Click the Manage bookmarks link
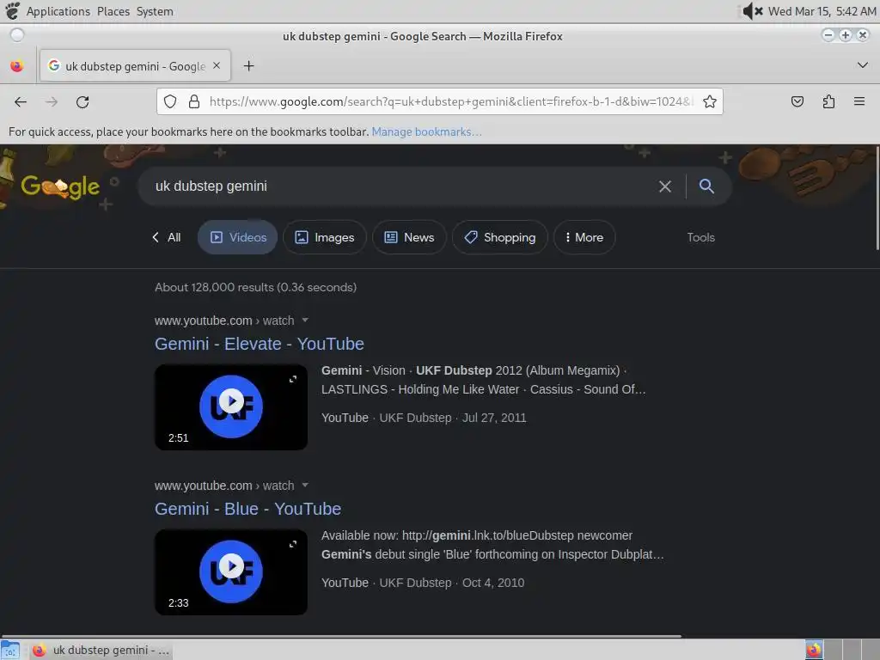 pyautogui.click(x=426, y=131)
